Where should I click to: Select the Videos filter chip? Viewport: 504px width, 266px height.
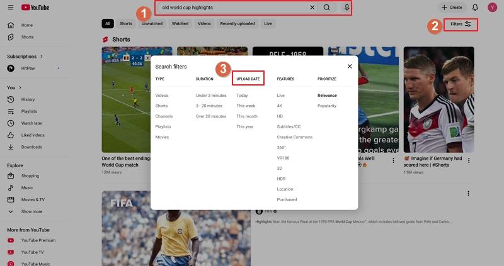(x=204, y=23)
